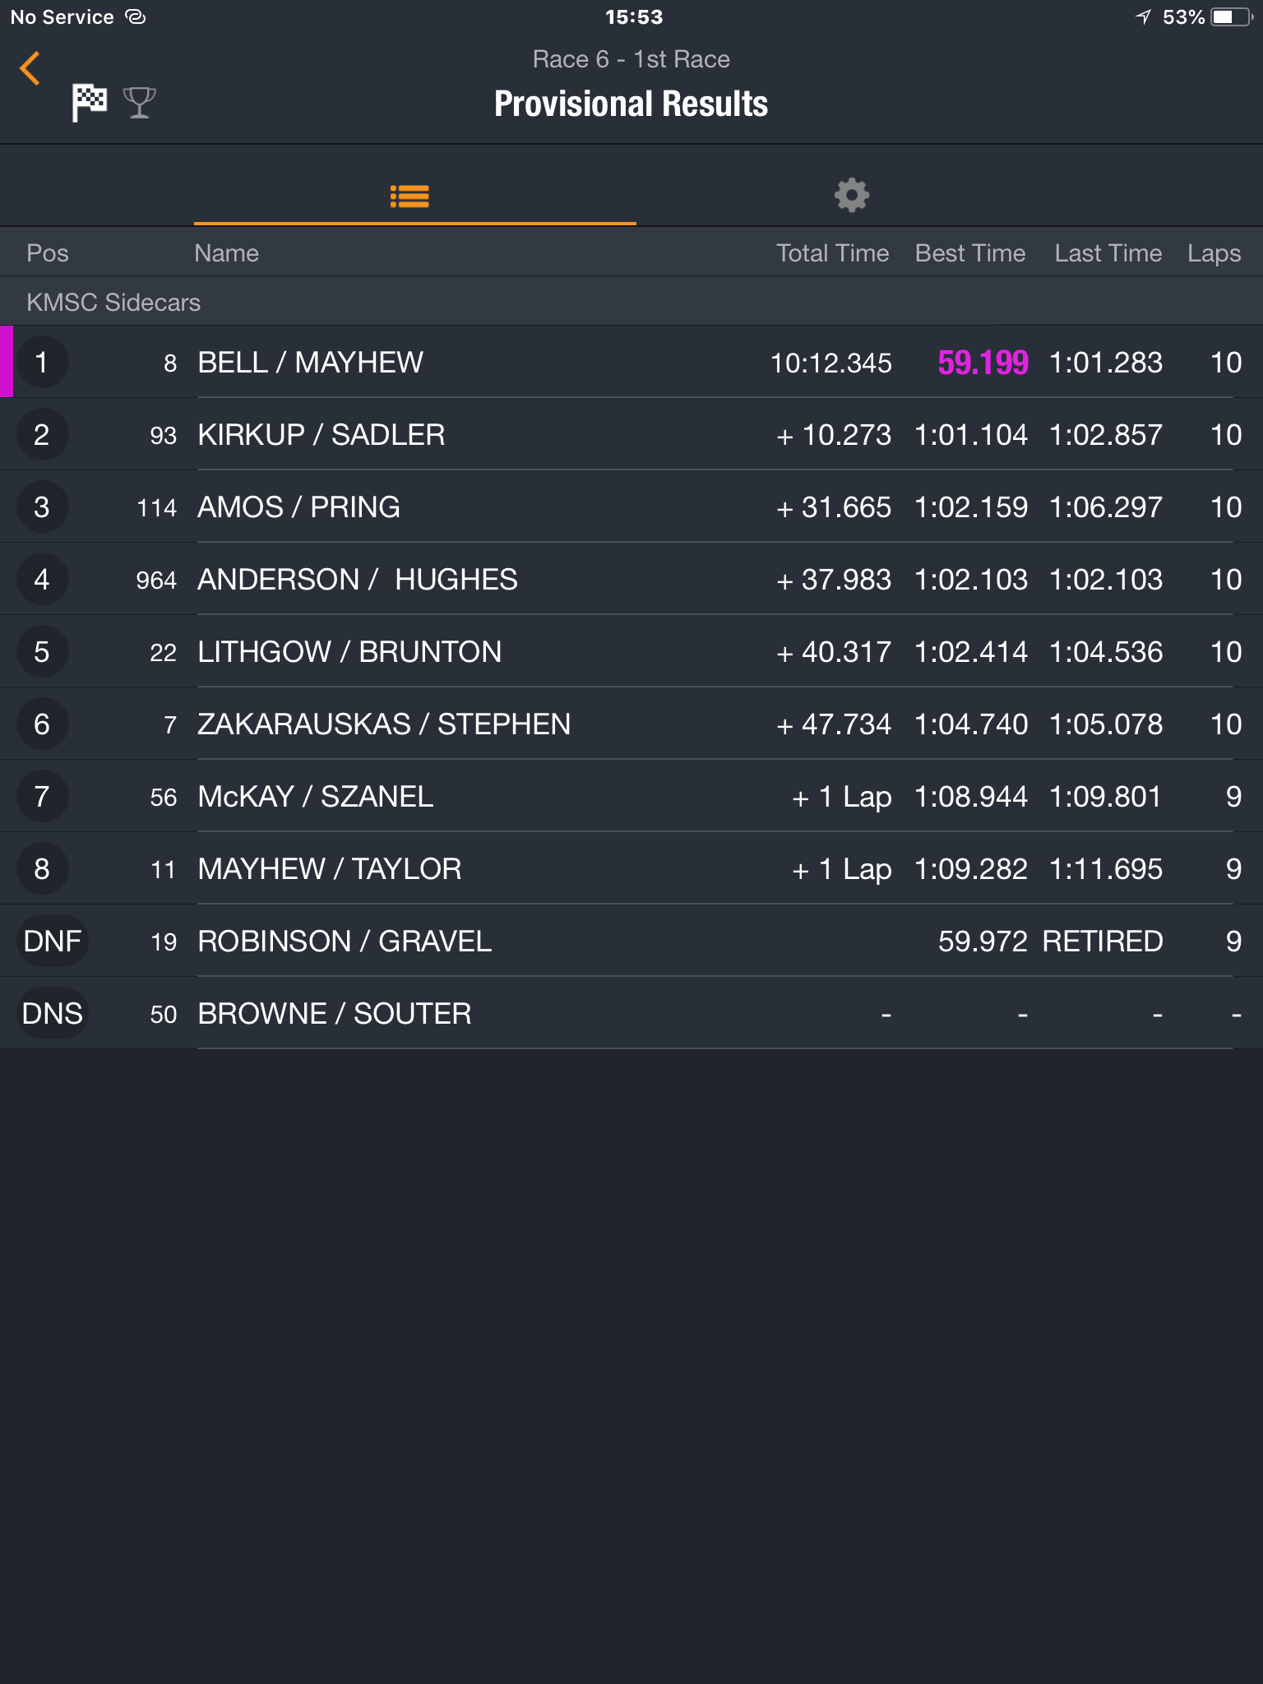Image resolution: width=1263 pixels, height=1684 pixels.
Task: Sort by Best Time column header
Action: click(970, 253)
